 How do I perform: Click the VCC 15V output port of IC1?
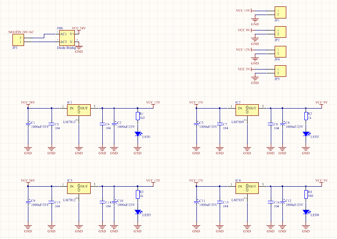coord(153,102)
